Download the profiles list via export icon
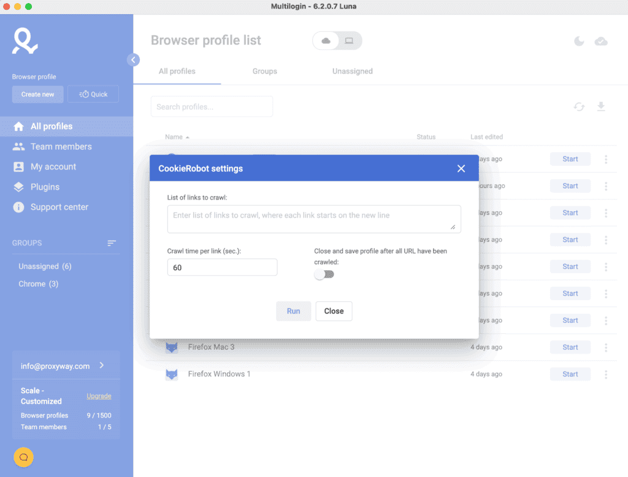Image resolution: width=628 pixels, height=477 pixels. pos(602,106)
